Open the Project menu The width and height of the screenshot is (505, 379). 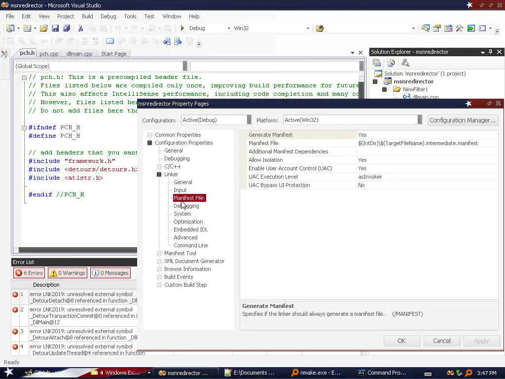tap(66, 16)
